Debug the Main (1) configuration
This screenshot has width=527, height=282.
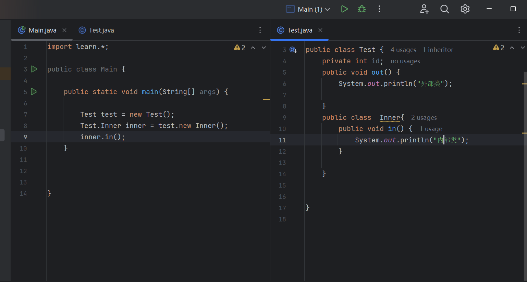pos(362,9)
